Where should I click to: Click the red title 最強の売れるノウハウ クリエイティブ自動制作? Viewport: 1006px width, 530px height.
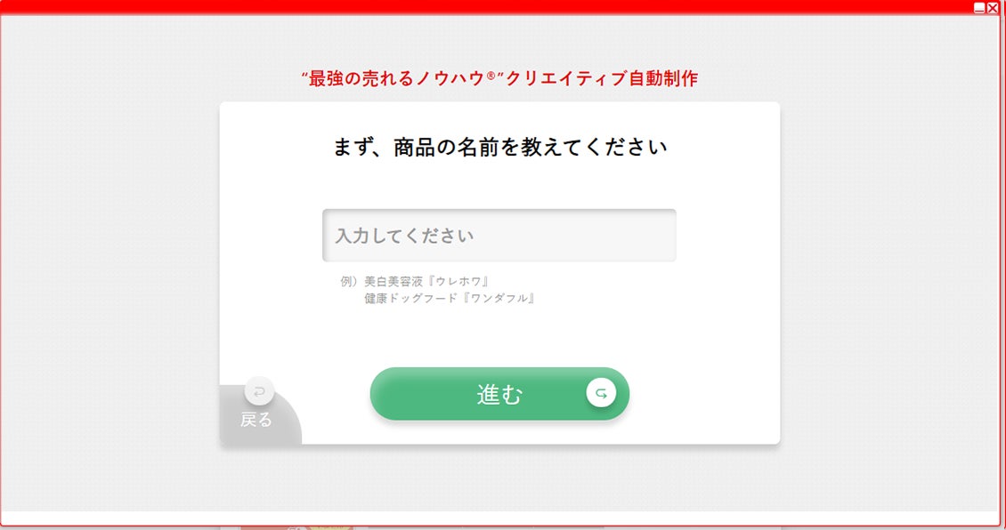click(499, 79)
